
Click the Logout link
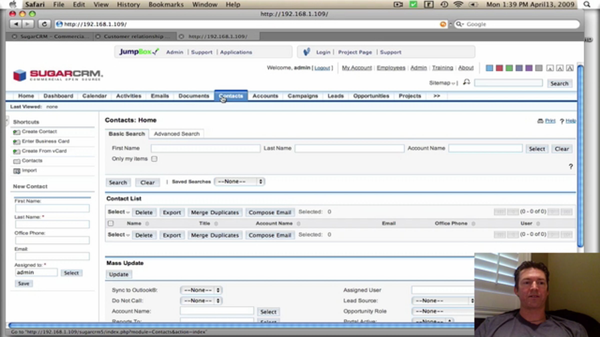(x=322, y=68)
